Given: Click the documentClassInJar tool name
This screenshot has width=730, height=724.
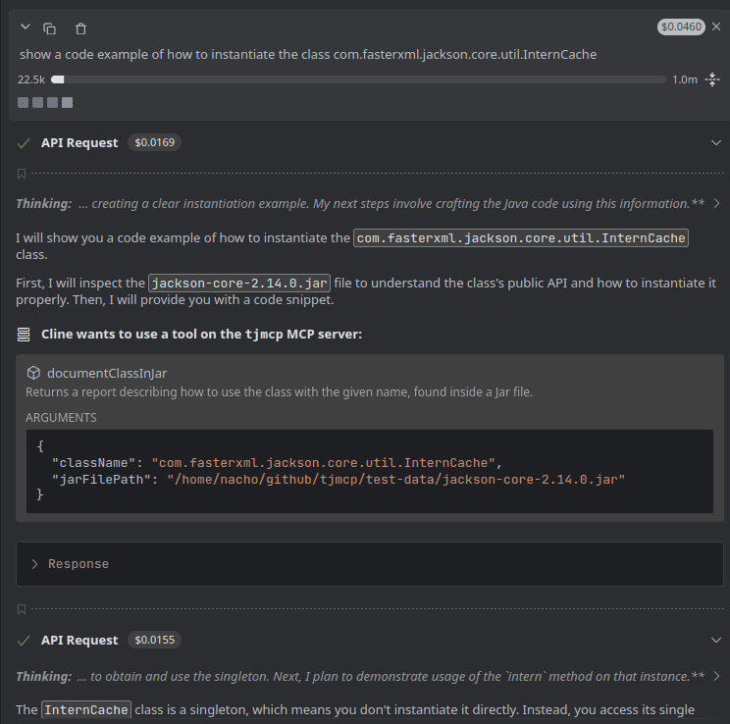Looking at the screenshot, I should 107,374.
